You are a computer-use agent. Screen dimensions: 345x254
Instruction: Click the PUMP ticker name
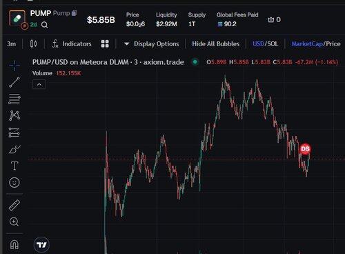coord(41,13)
